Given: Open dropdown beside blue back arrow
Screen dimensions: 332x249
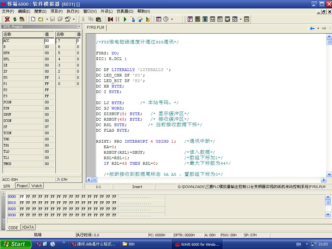Looking at the screenshot, I should [318, 29].
